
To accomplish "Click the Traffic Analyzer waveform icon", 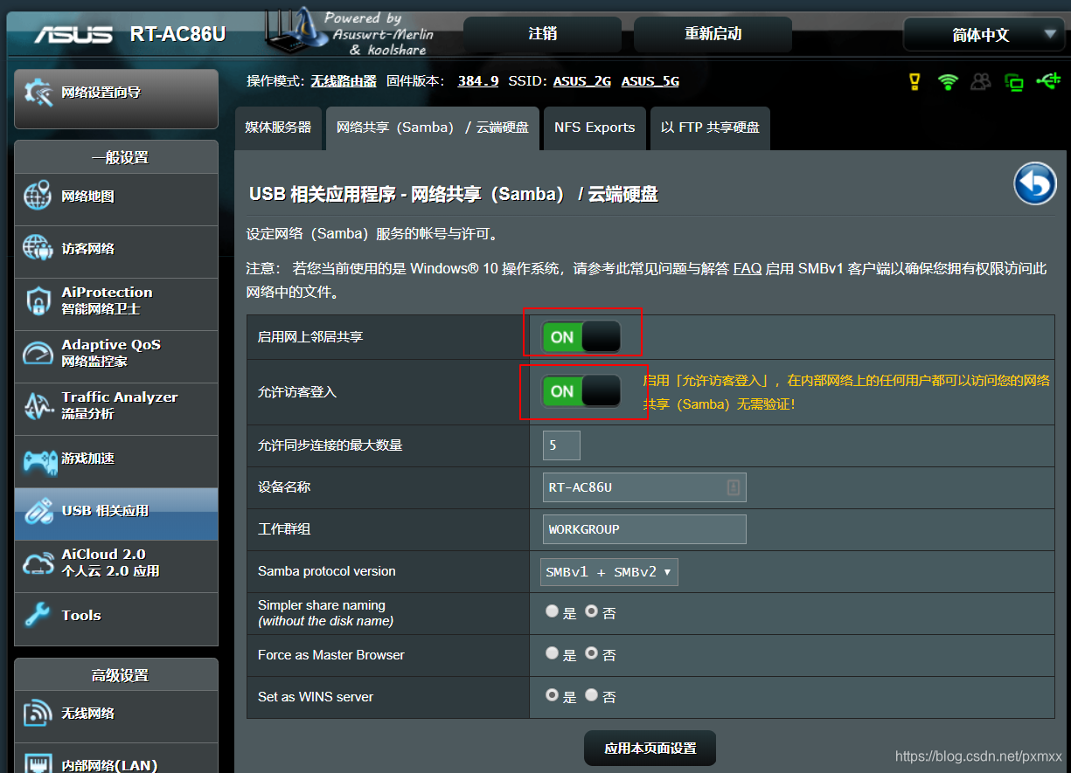I will [38, 406].
